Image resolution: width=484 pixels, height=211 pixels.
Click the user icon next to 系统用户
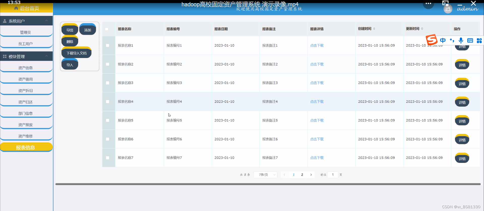[5, 21]
